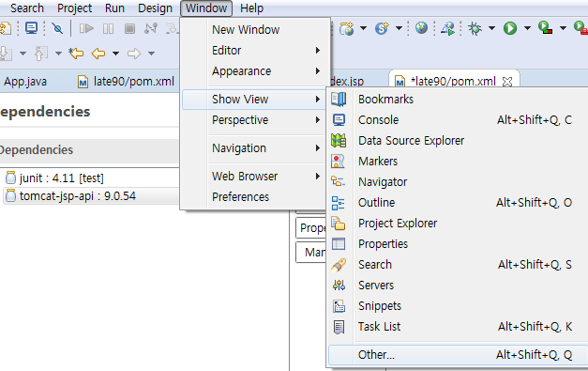The image size is (588, 371).
Task: Switch to the late90/pom.xml tab
Action: click(x=126, y=82)
